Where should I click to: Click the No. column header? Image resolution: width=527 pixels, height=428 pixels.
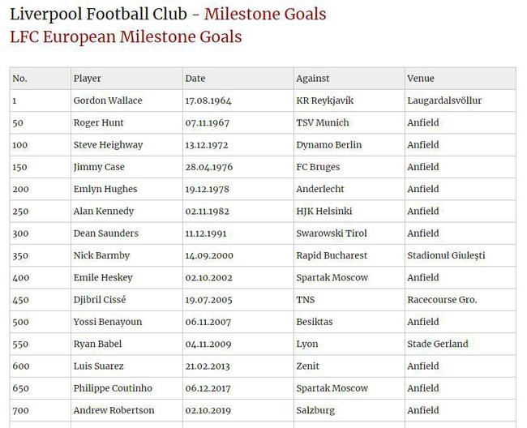(19, 79)
